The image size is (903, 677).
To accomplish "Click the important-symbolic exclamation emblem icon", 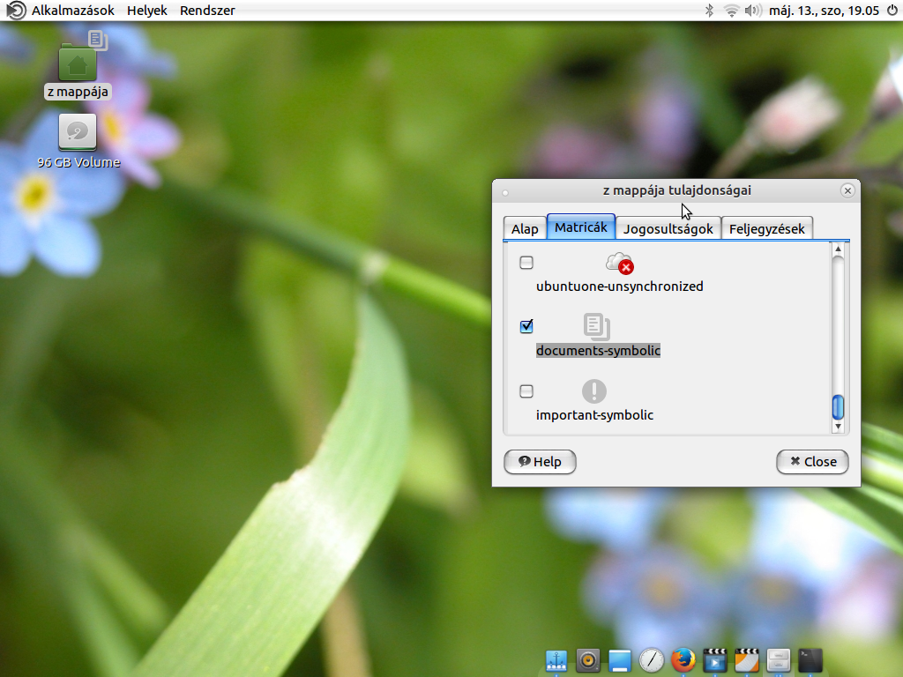I will coord(594,391).
